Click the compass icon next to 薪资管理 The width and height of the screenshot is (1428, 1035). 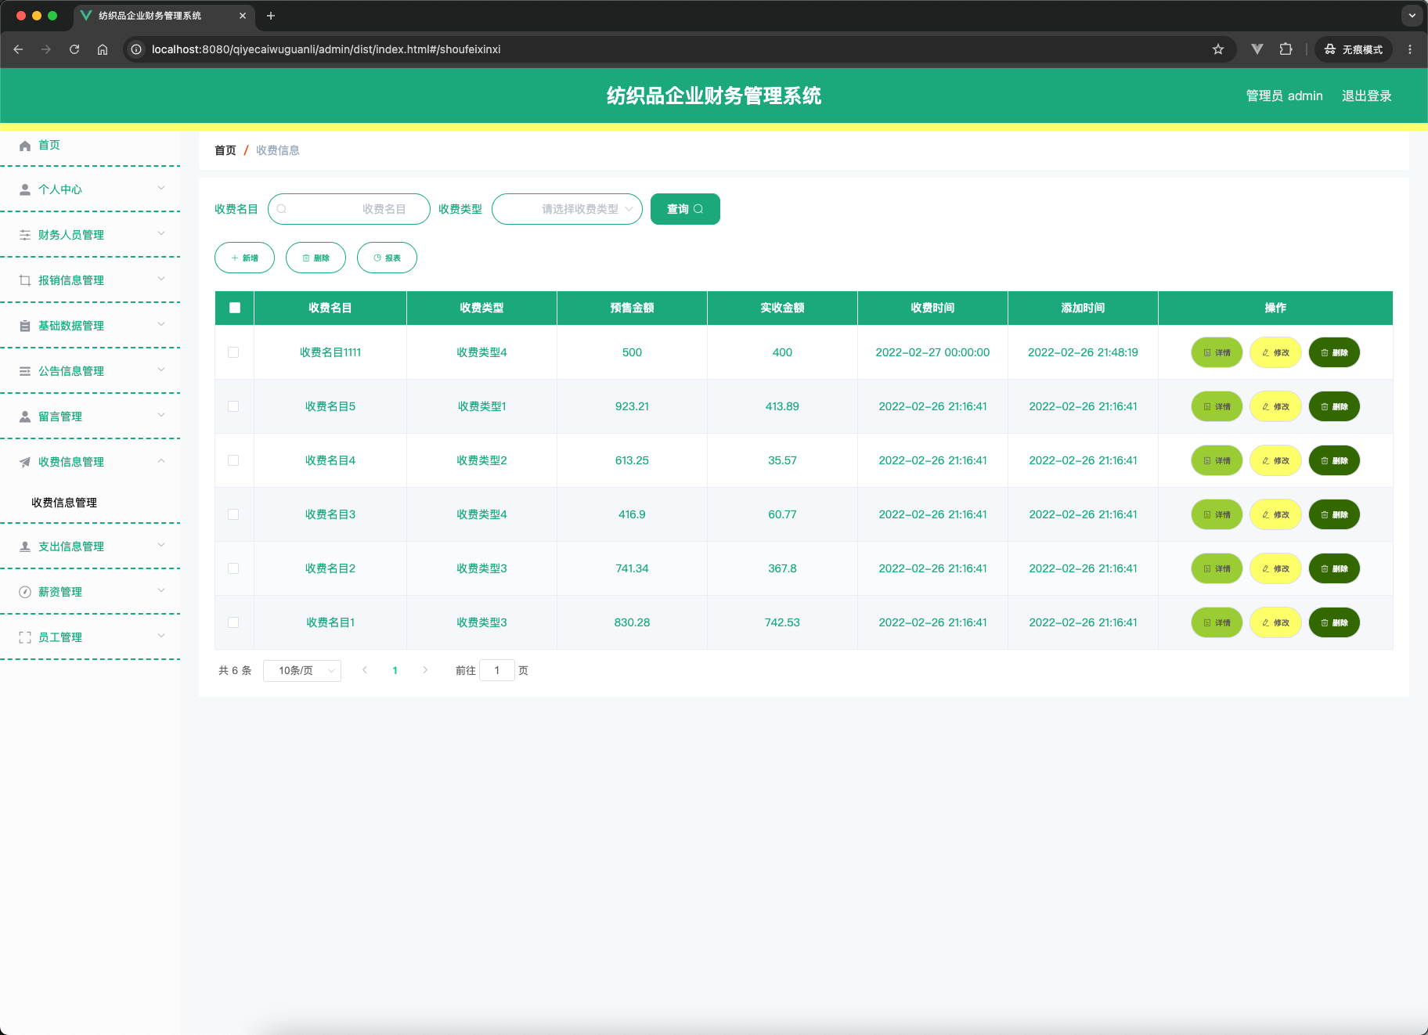[x=25, y=592]
